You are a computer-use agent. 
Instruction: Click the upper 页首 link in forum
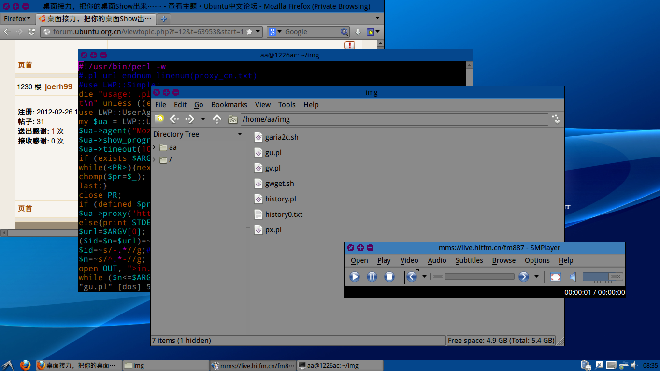(x=25, y=65)
